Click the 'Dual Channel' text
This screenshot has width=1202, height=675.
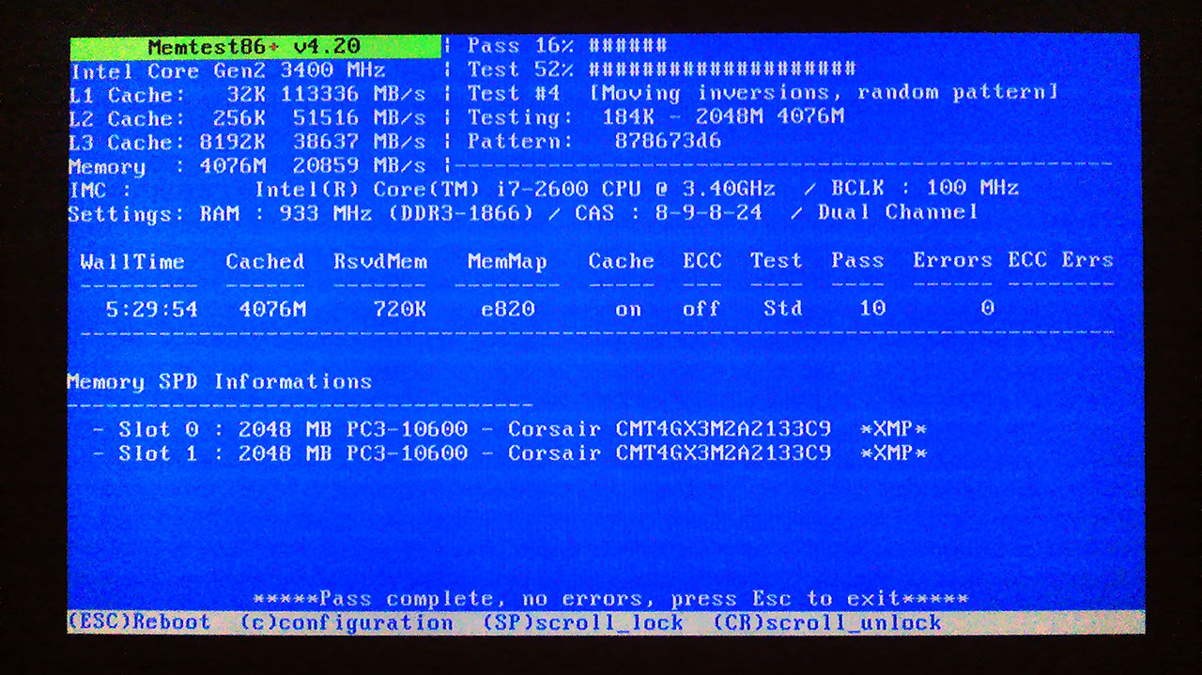click(x=898, y=212)
